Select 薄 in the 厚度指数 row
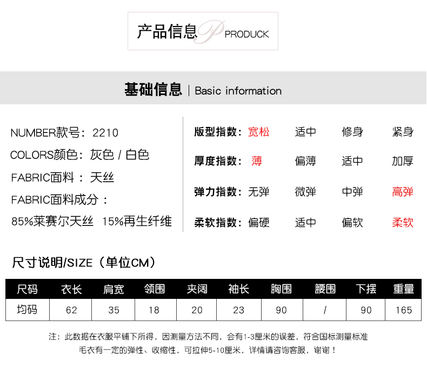Image resolution: width=427 pixels, height=374 pixels. coord(257,161)
